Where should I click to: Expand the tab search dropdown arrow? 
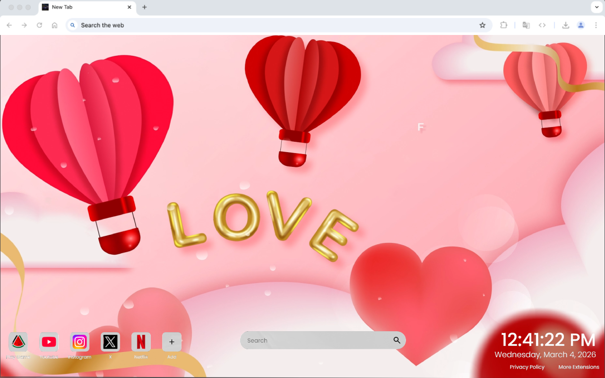[x=596, y=7]
